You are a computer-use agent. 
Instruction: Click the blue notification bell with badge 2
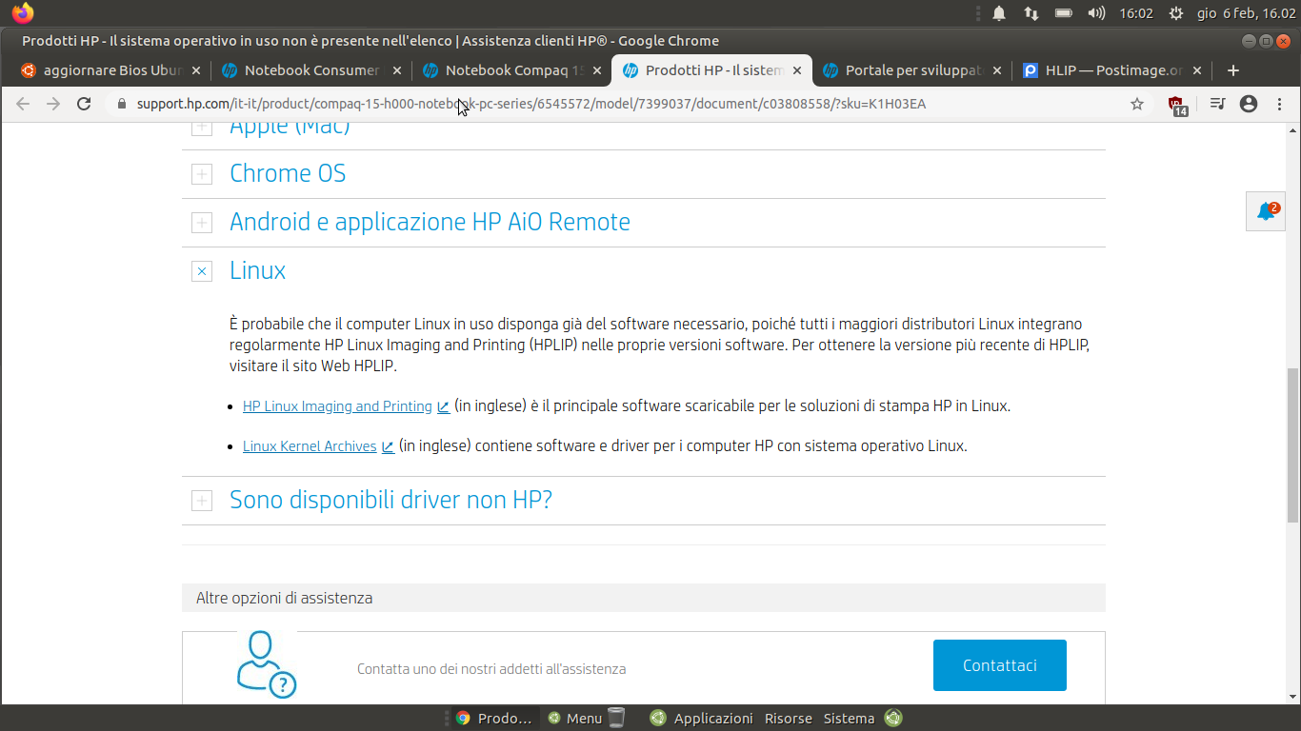pyautogui.click(x=1266, y=211)
